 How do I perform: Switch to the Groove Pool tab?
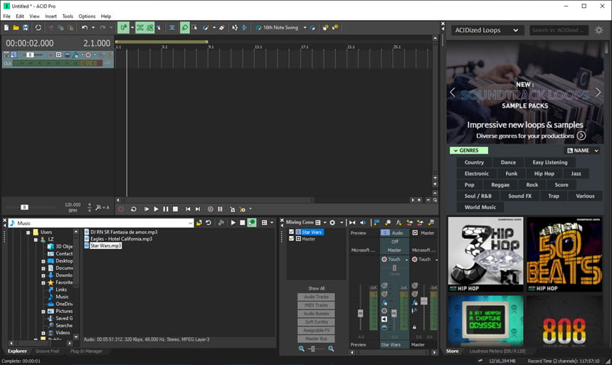pyautogui.click(x=47, y=351)
